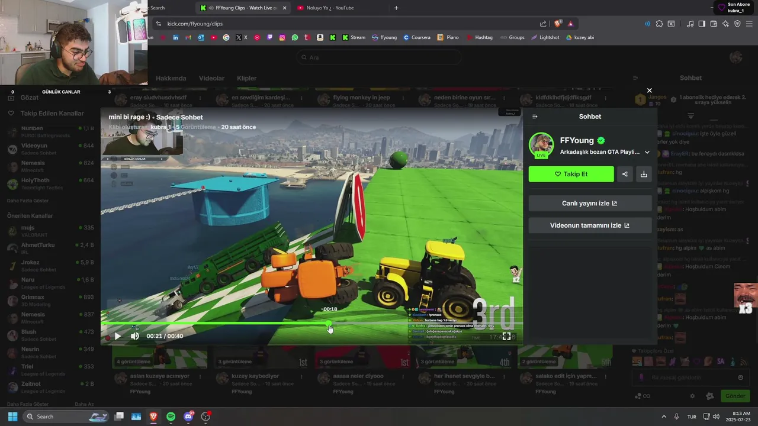Open the Brave VPN shield icon
The height and width of the screenshot is (426, 758).
click(x=737, y=24)
